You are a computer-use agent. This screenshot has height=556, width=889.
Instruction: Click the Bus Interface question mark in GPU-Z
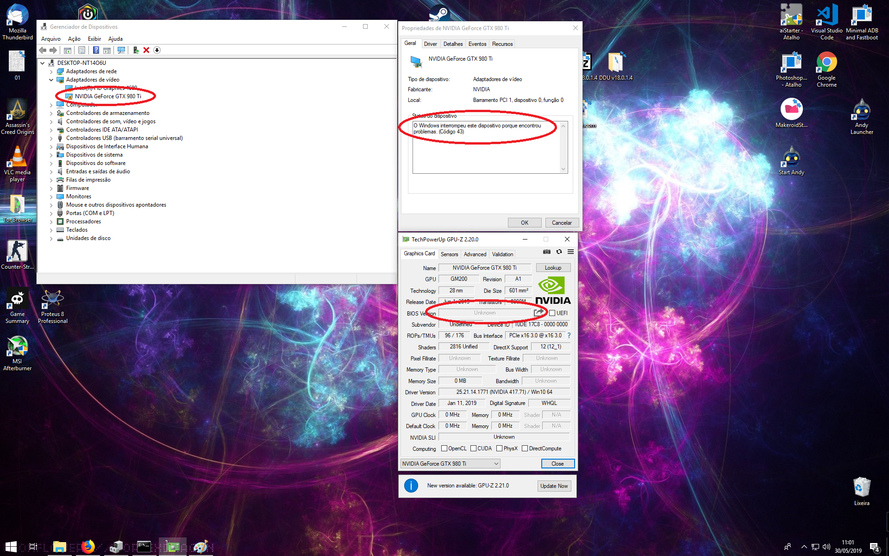click(x=569, y=335)
